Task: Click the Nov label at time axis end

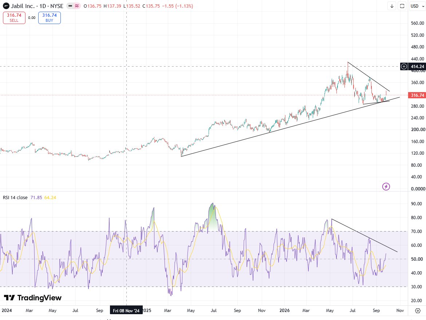Action: click(x=400, y=310)
